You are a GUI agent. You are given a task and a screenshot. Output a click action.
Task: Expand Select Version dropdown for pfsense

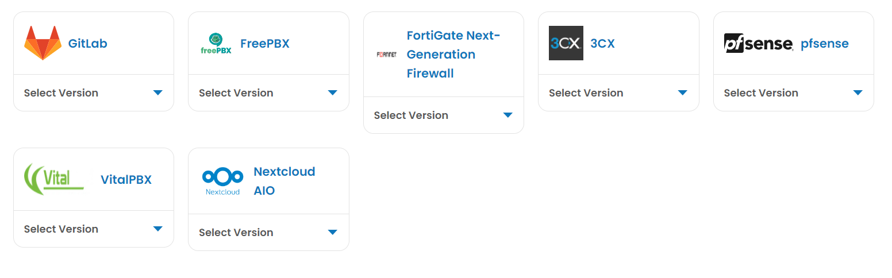click(793, 93)
